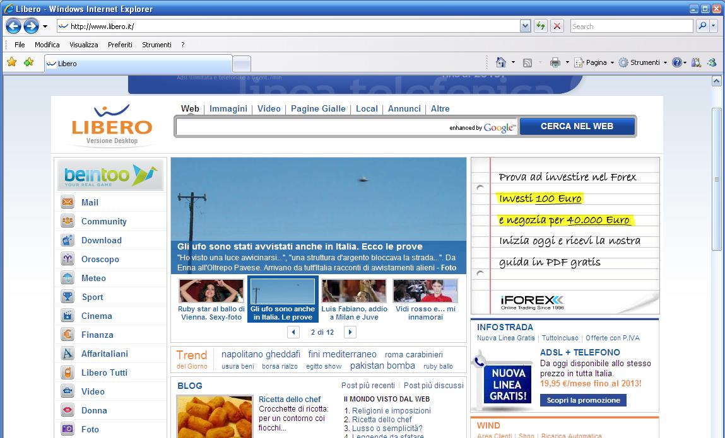Show the previous news slide arrow
The height and width of the screenshot is (438, 725).
click(293, 332)
